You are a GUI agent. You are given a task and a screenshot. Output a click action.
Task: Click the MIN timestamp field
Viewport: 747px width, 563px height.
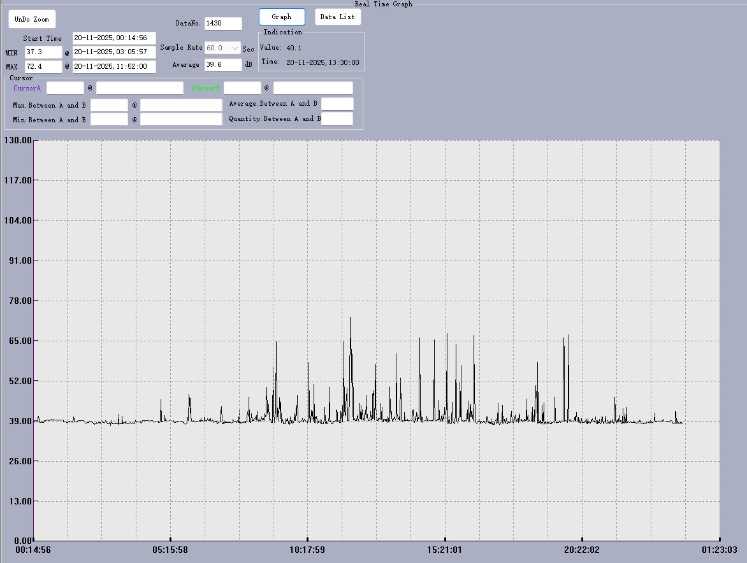click(x=114, y=52)
